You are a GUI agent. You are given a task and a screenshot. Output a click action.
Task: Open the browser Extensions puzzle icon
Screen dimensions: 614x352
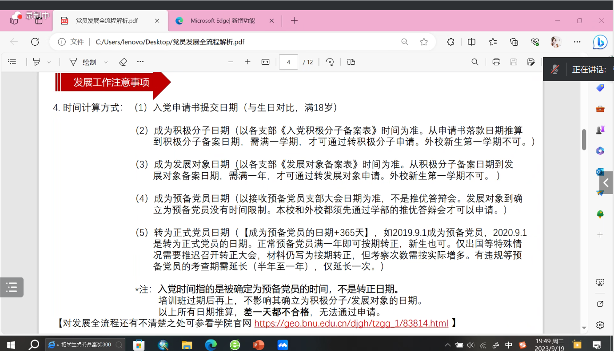[451, 42]
